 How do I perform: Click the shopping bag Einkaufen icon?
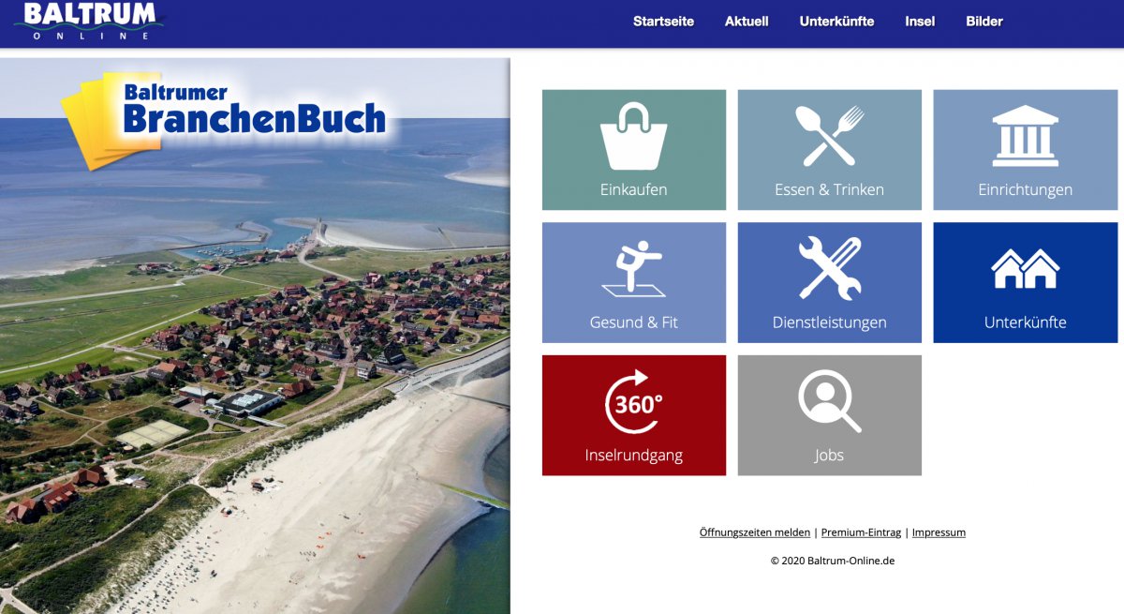pyautogui.click(x=633, y=136)
